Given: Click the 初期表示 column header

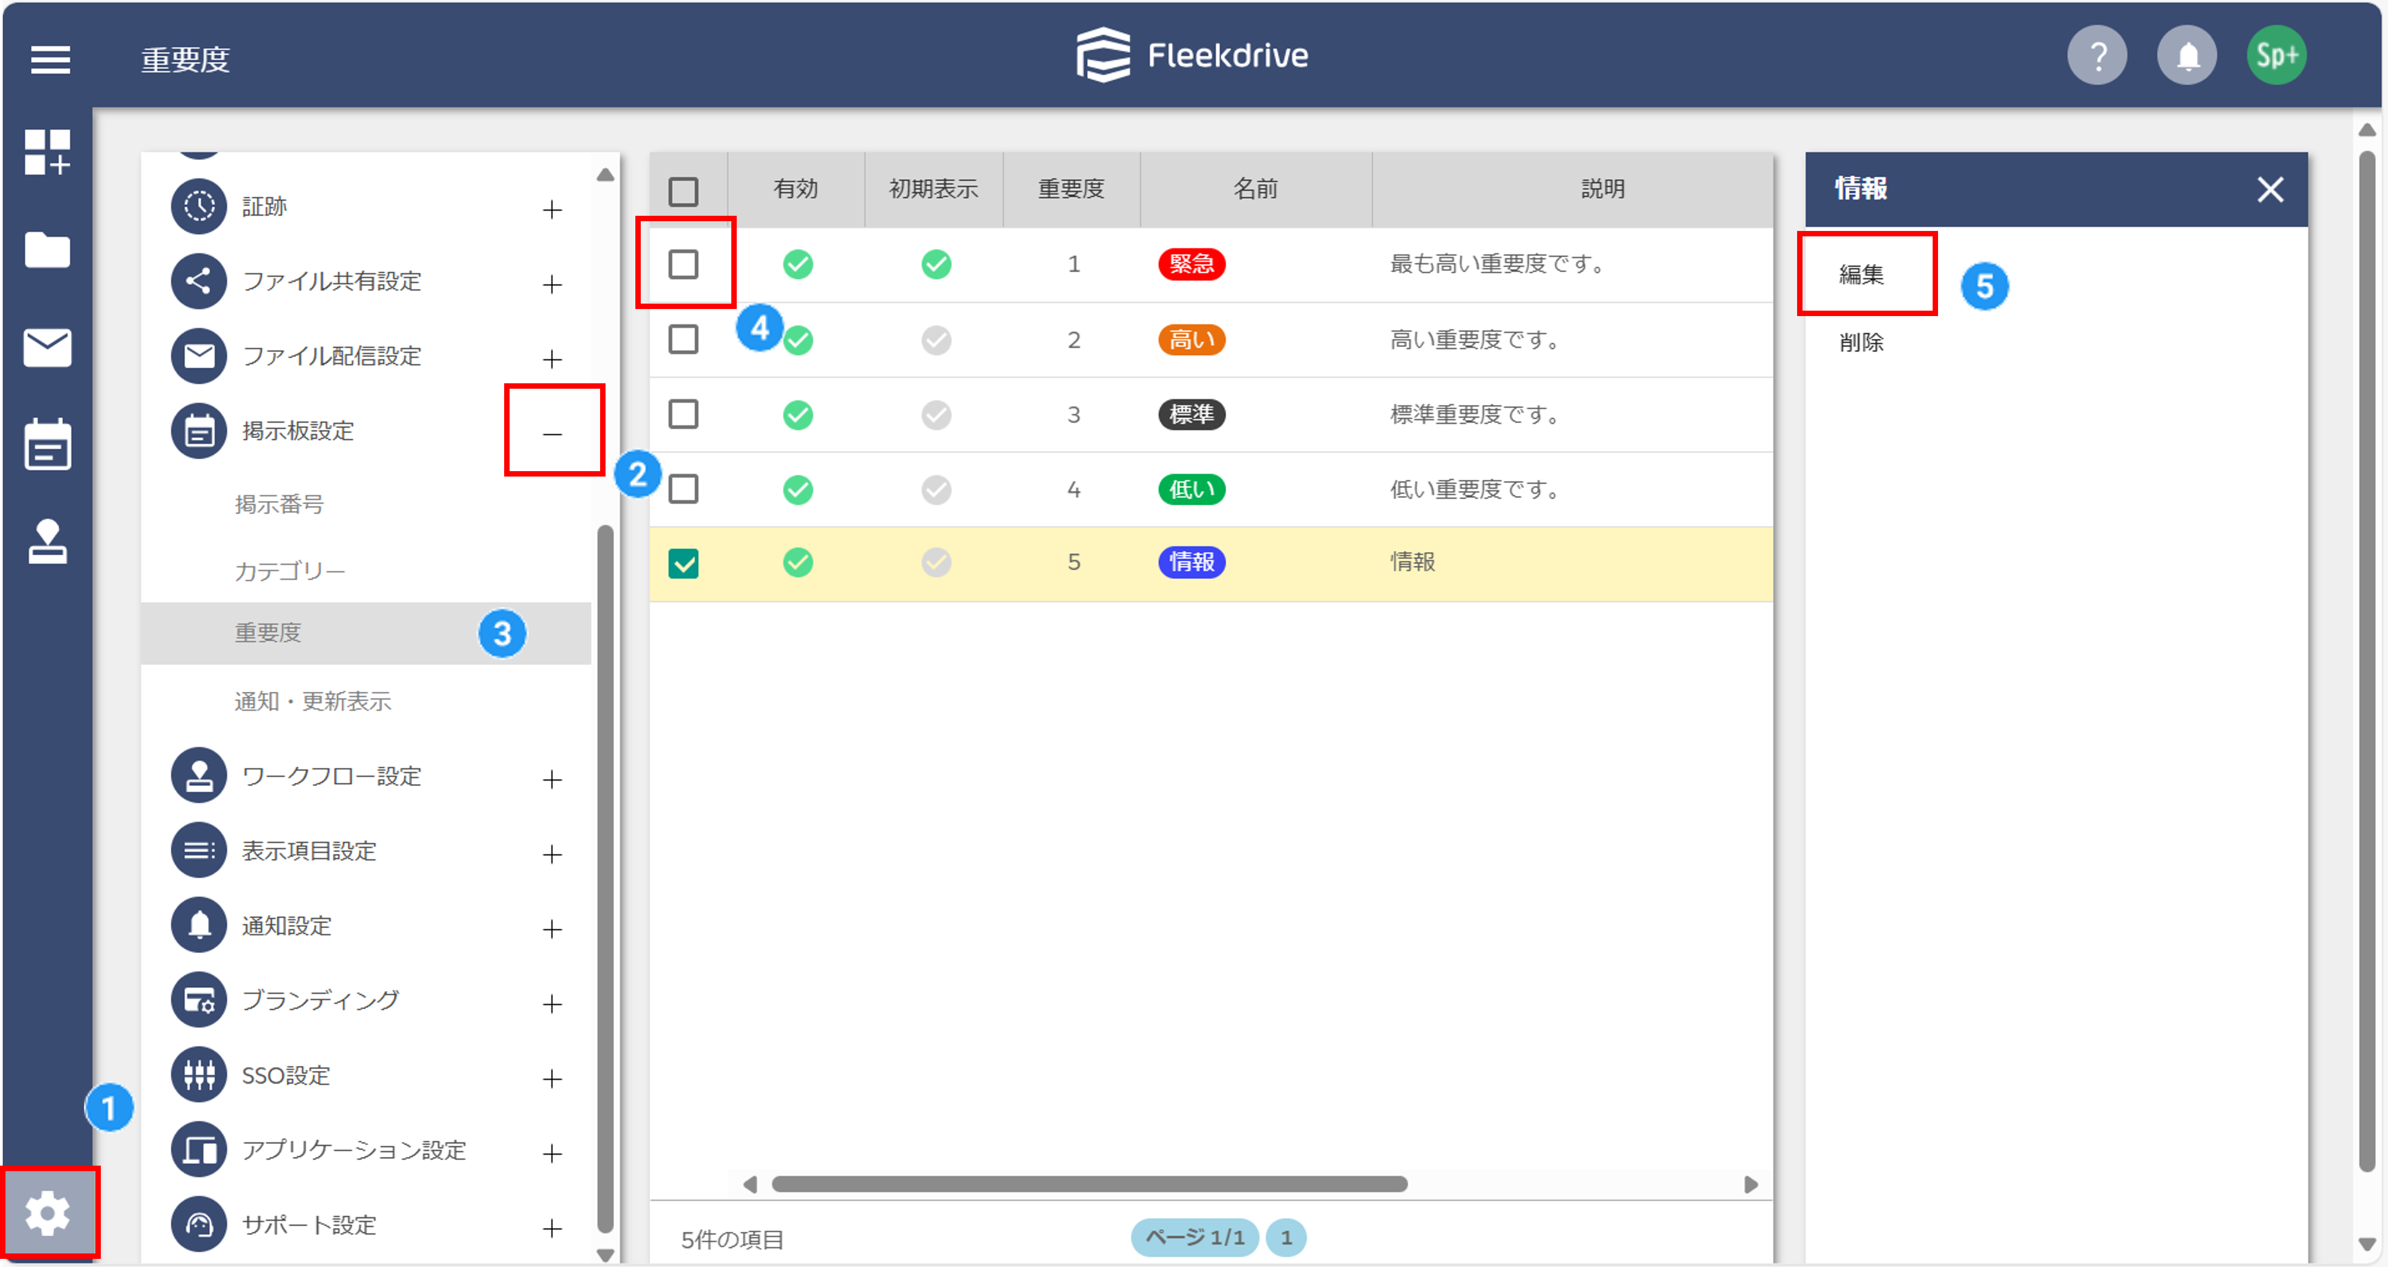Looking at the screenshot, I should tap(932, 189).
